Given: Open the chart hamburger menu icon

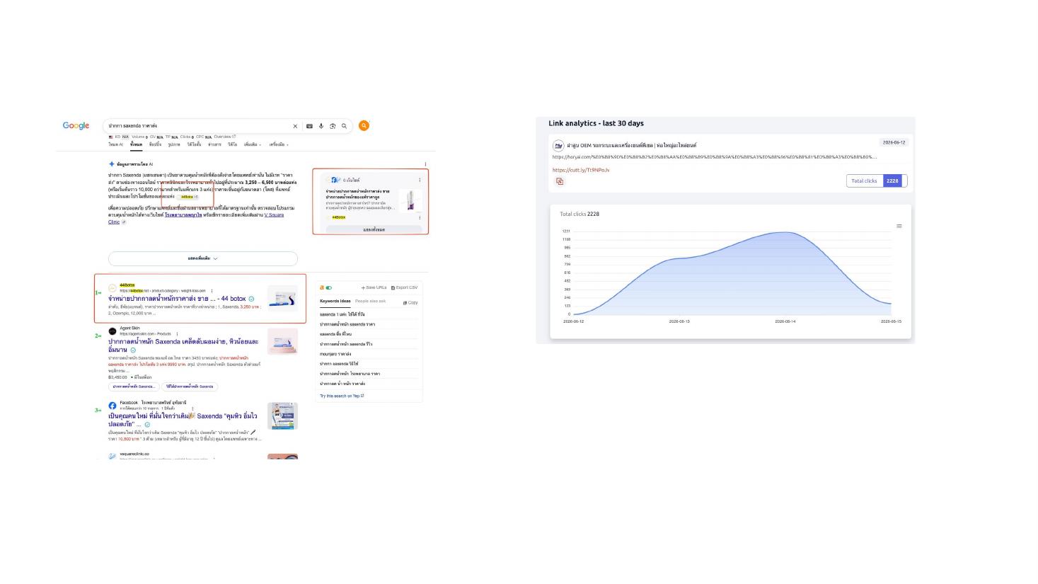Looking at the screenshot, I should click(899, 227).
